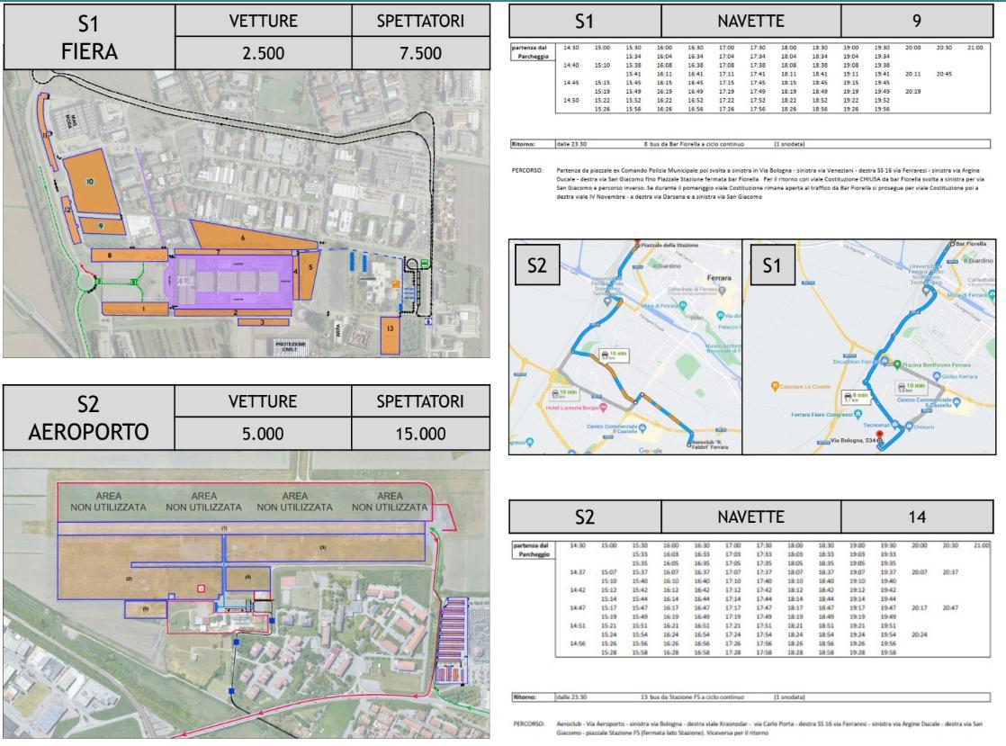
Task: Click '8 bus da Bar Fiorella a ciclo continuo'
Action: 694,144
